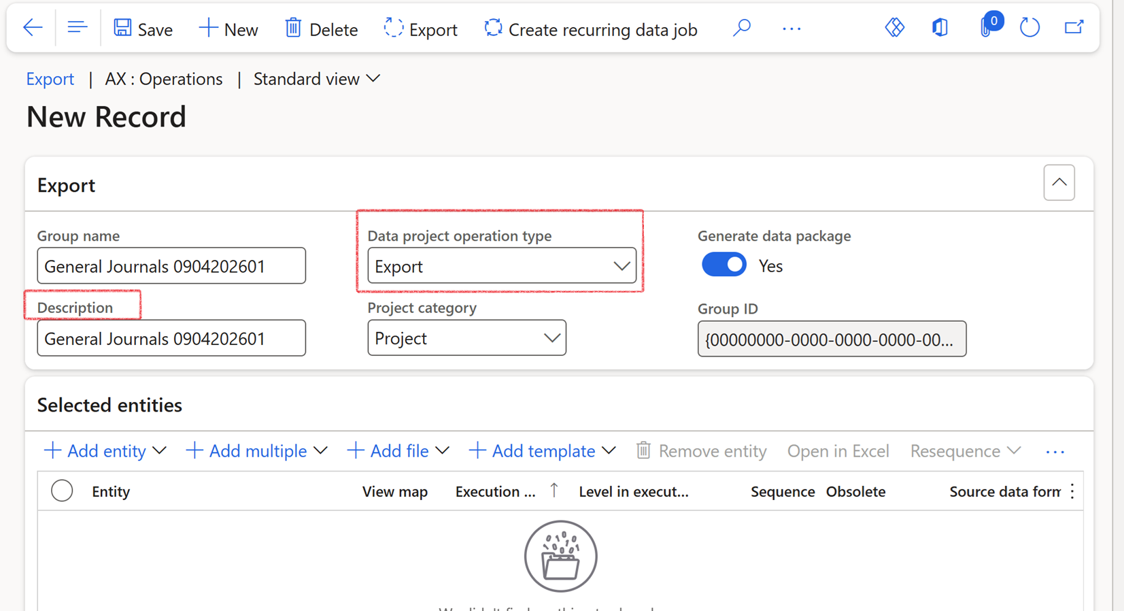Open the navigation pane hamburger icon
The height and width of the screenshot is (611, 1124).
[78, 28]
